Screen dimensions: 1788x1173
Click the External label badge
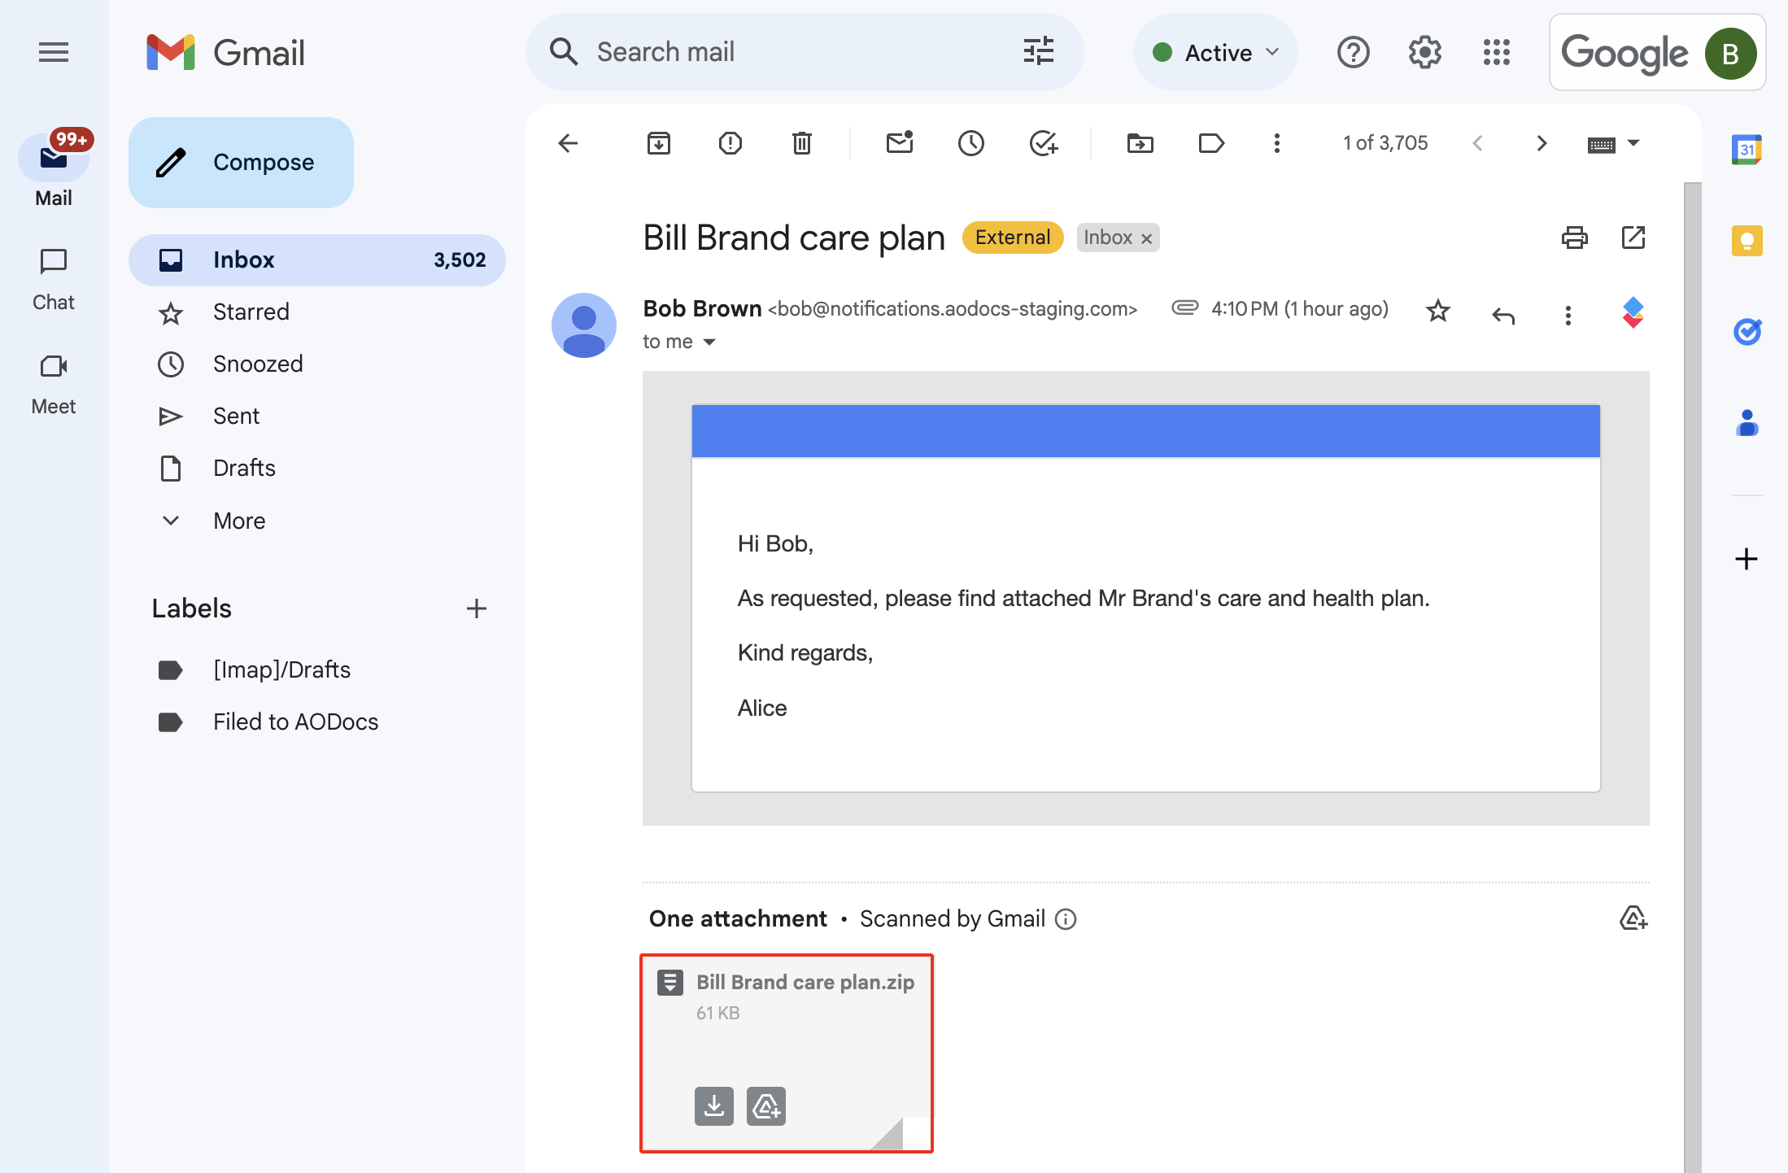(x=1013, y=238)
